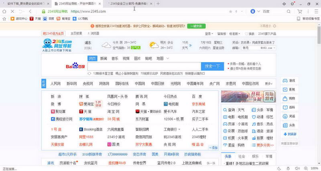This screenshot has width=321, height=171.
Task: Click the 游戏 sidebar shortcut
Action: pos(289,81)
